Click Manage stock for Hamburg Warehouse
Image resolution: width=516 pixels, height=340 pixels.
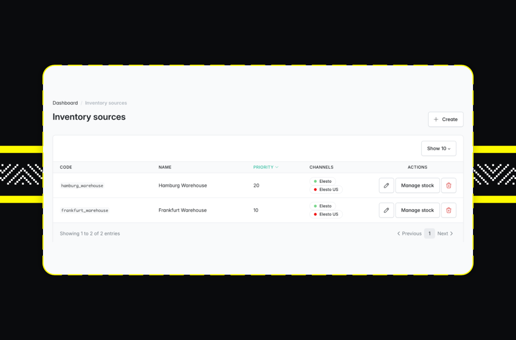click(417, 185)
